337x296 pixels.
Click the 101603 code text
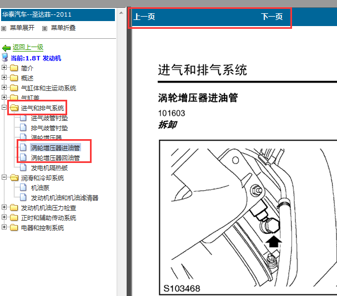(x=172, y=113)
